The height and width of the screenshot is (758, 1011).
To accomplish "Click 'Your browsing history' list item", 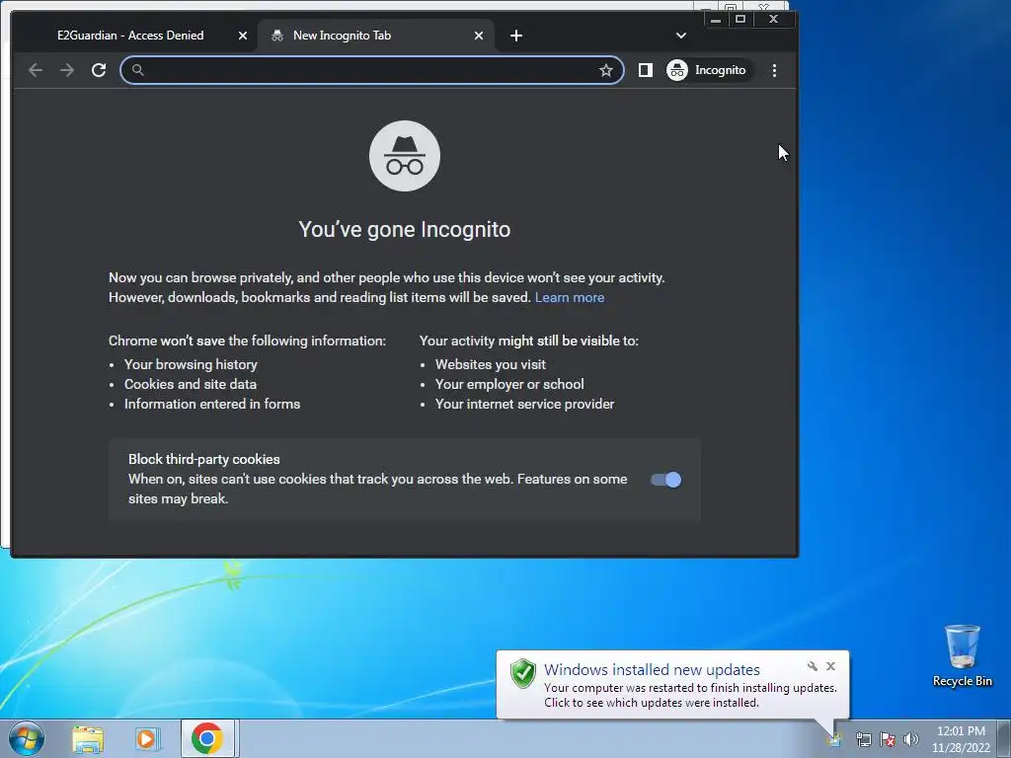I will [x=191, y=364].
